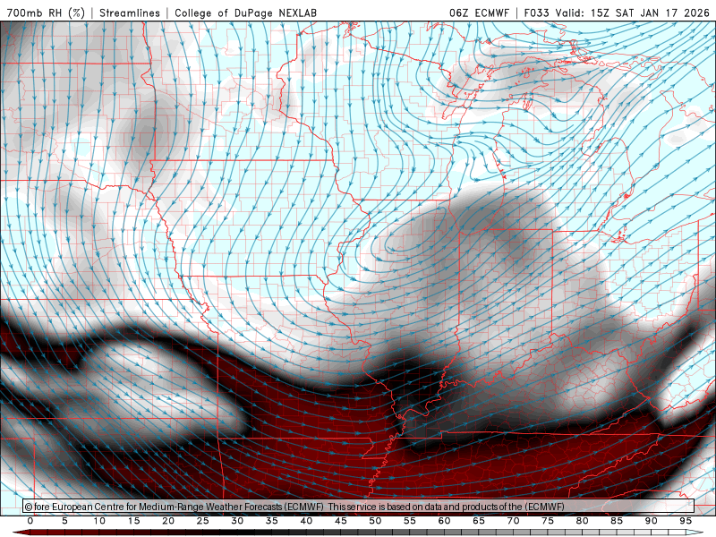Click the '55' value on RH color scale
The height and width of the screenshot is (537, 716).
click(410, 521)
